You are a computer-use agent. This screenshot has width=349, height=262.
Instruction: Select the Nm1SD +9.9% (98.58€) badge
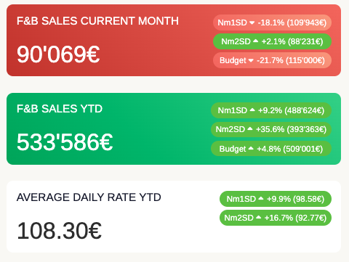(x=276, y=199)
